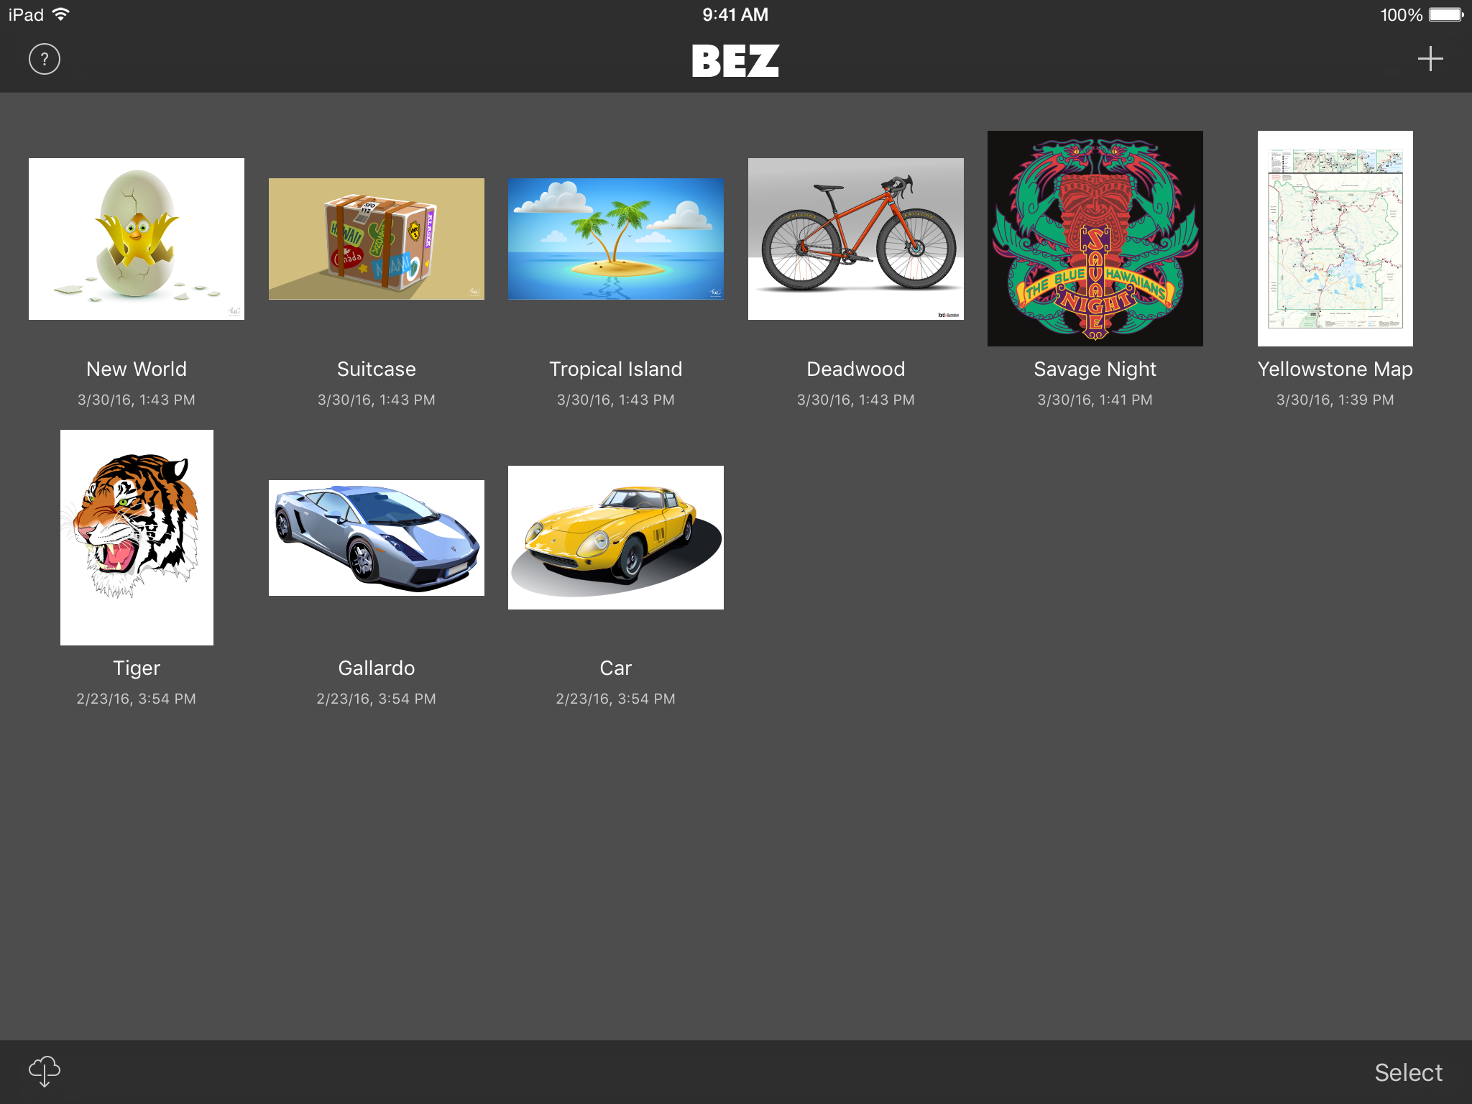Click the Tropical Island title label
This screenshot has width=1472, height=1104.
[616, 369]
